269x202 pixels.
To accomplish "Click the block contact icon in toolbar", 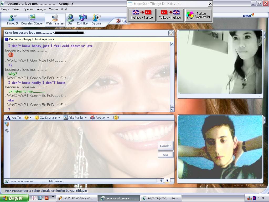I will pos(118,21).
